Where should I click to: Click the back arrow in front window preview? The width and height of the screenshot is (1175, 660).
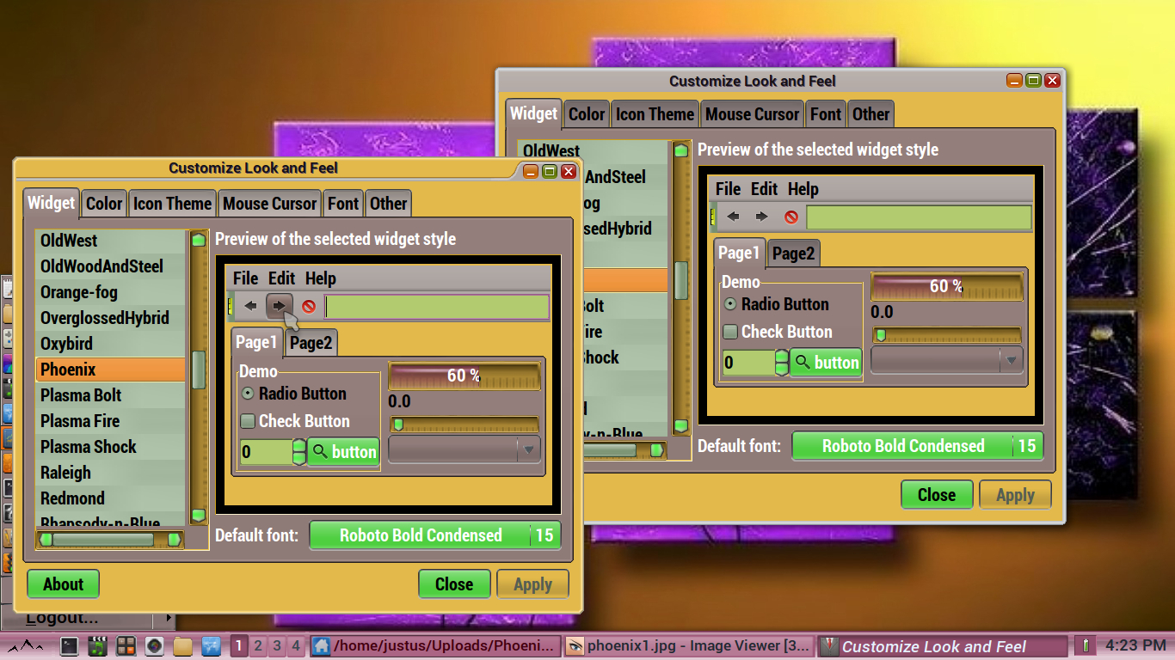coord(251,306)
